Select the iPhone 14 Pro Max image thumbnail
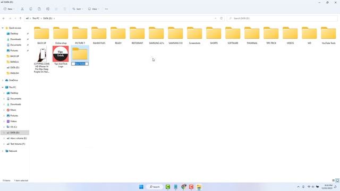Image resolution: width=340 pixels, height=191 pixels. point(41,54)
